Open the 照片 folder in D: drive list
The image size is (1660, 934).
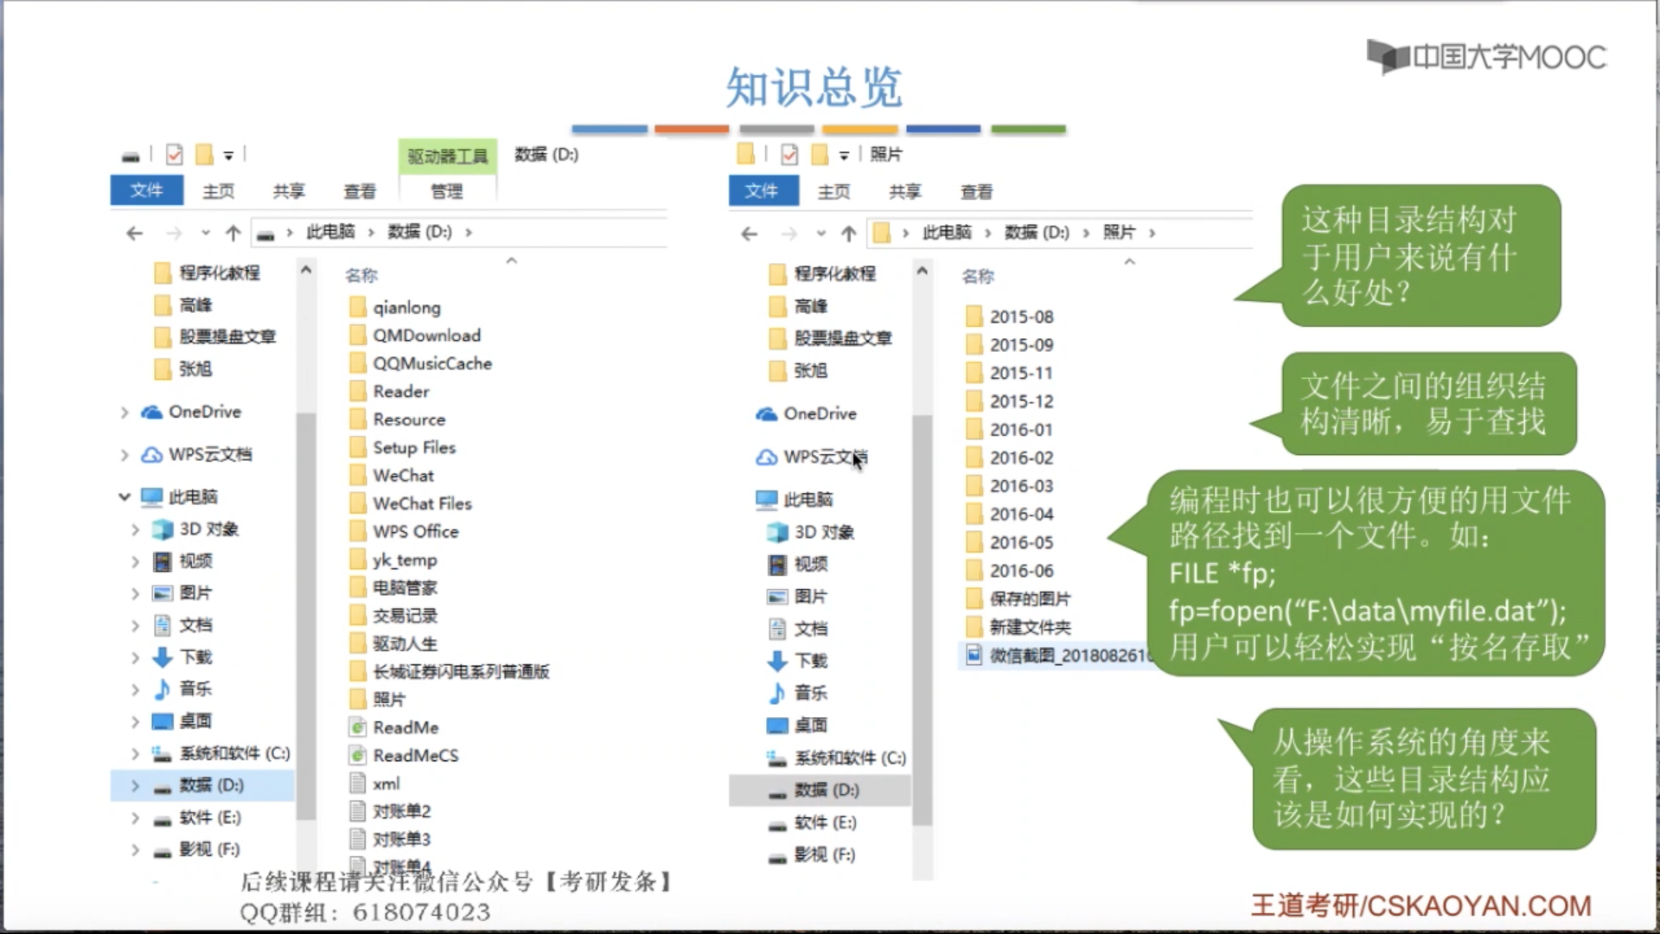[378, 700]
